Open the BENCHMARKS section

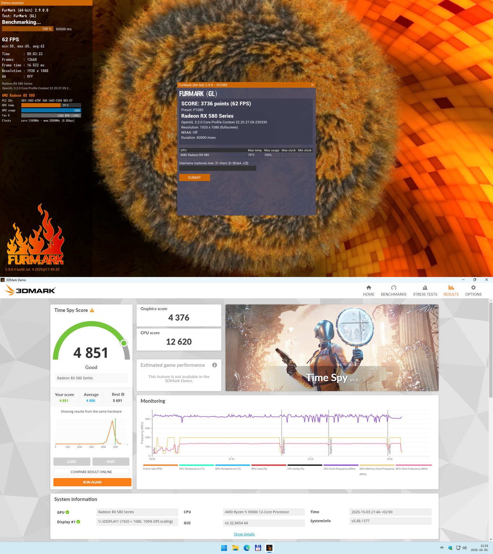tap(394, 290)
